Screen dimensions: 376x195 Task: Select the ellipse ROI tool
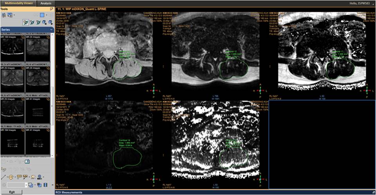(33, 177)
